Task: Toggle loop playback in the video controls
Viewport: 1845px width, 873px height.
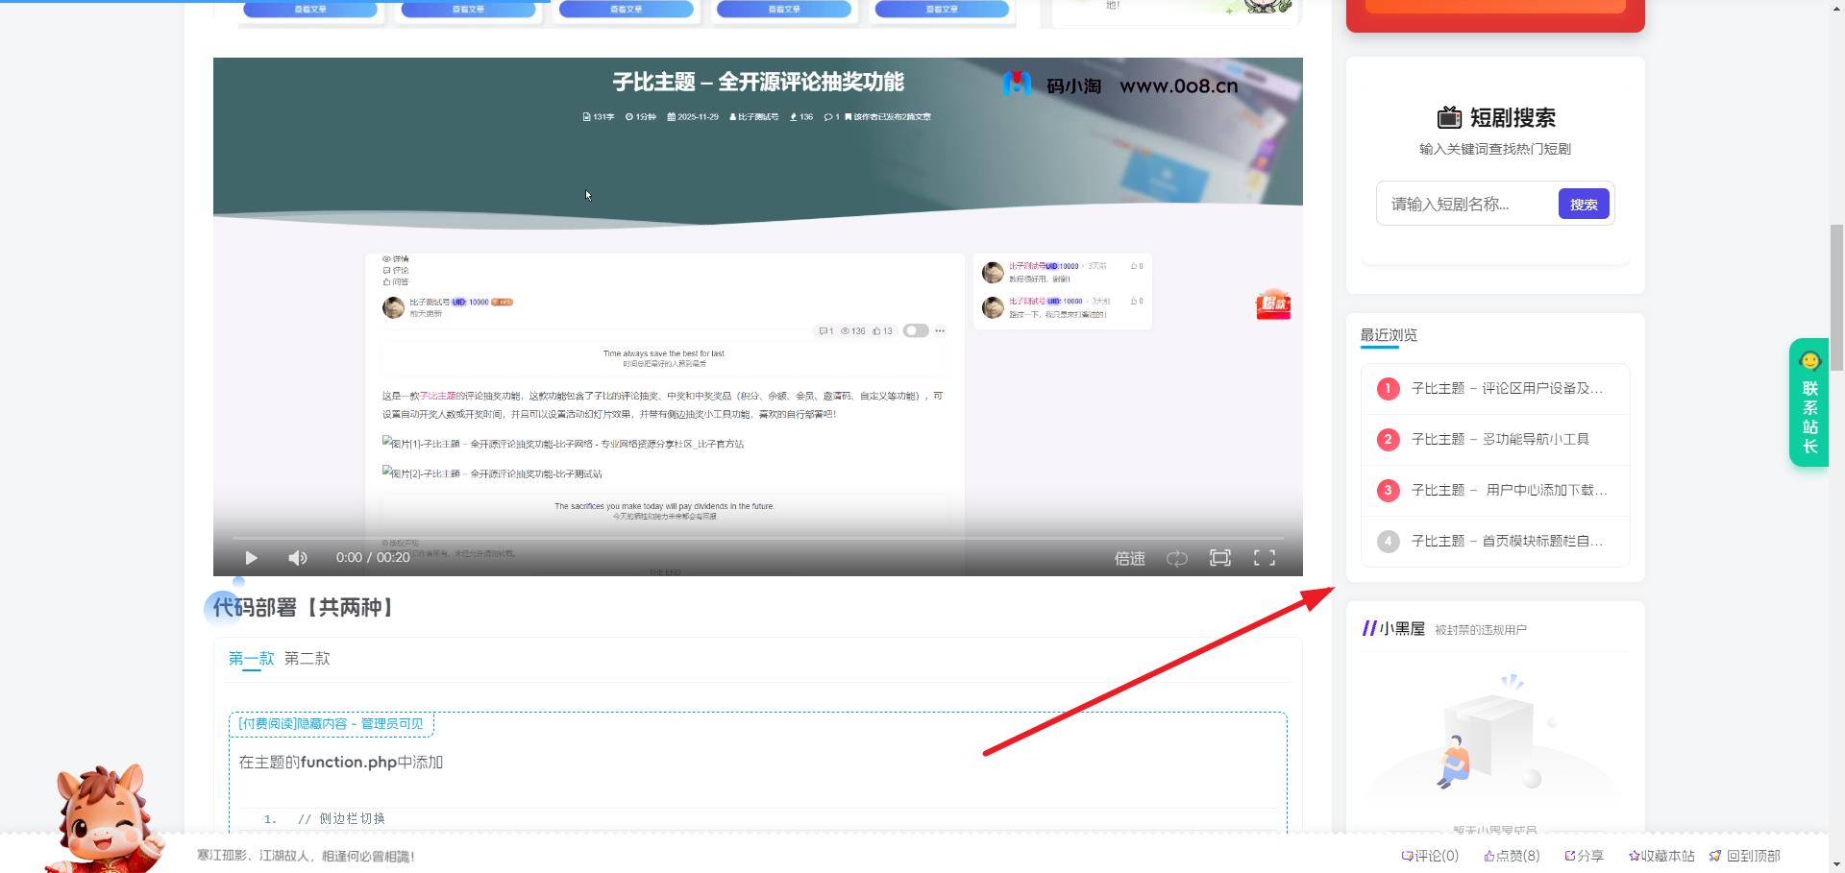Action: [x=1177, y=558]
